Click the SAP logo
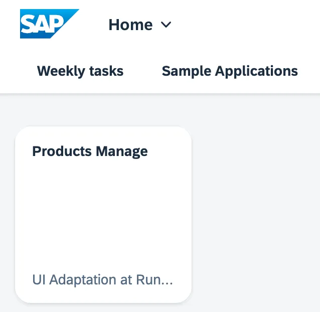The width and height of the screenshot is (320, 312). [x=49, y=24]
